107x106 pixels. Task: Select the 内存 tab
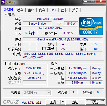pyautogui.click(x=42, y=10)
